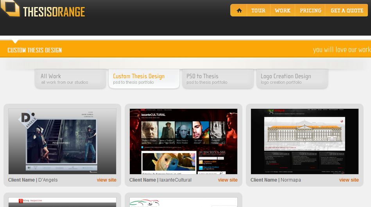The height and width of the screenshot is (207, 371).
Task: Click view site link for laxanteCultural
Action: coord(228,180)
